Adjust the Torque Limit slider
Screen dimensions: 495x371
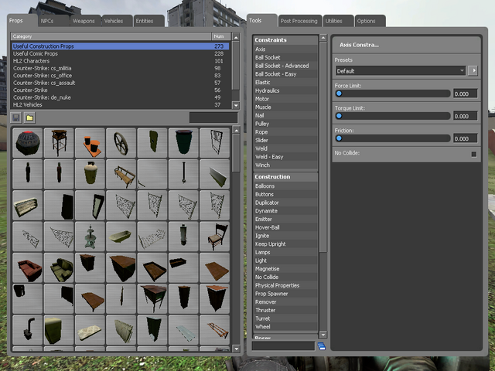pos(393,116)
